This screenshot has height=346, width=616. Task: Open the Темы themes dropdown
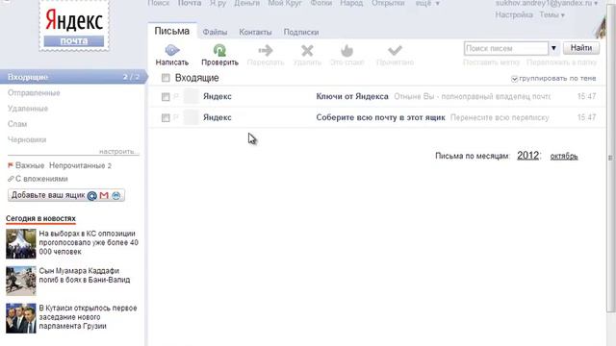pyautogui.click(x=552, y=15)
